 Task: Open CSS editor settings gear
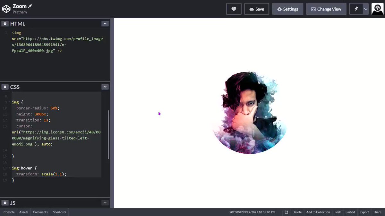(5, 87)
